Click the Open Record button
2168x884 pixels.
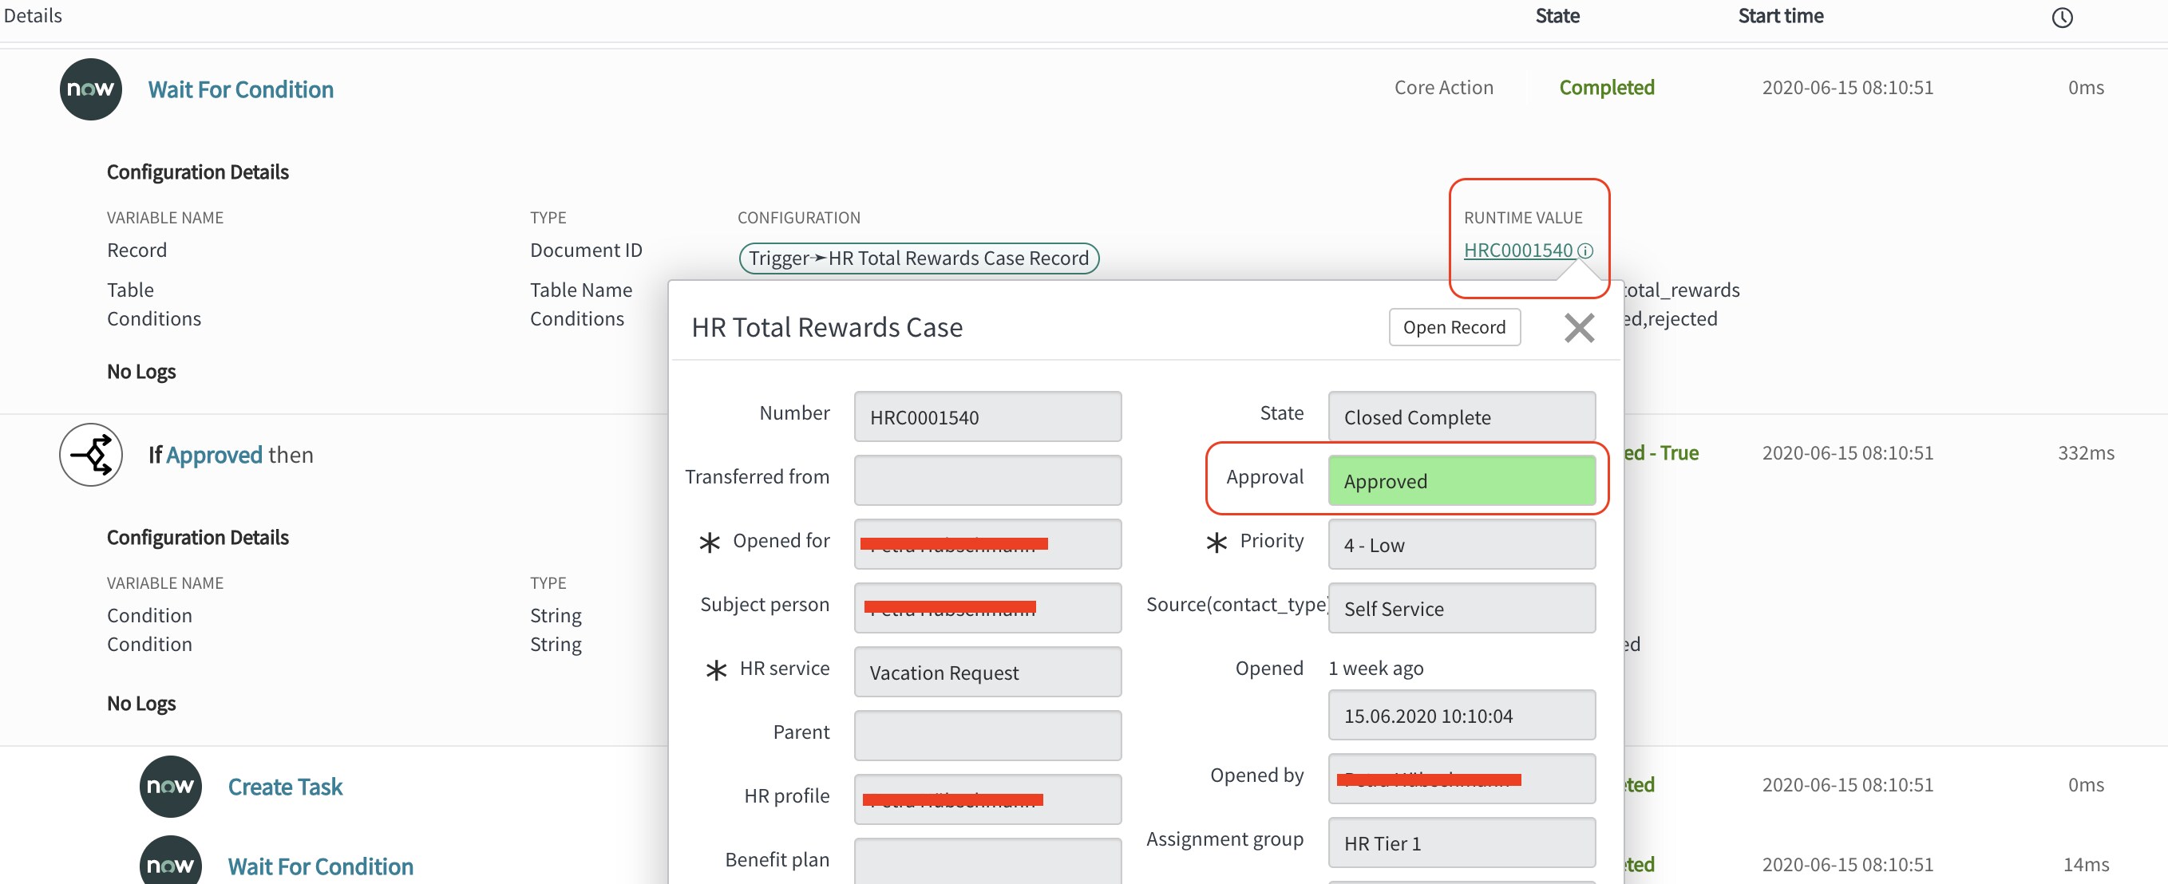click(1454, 327)
